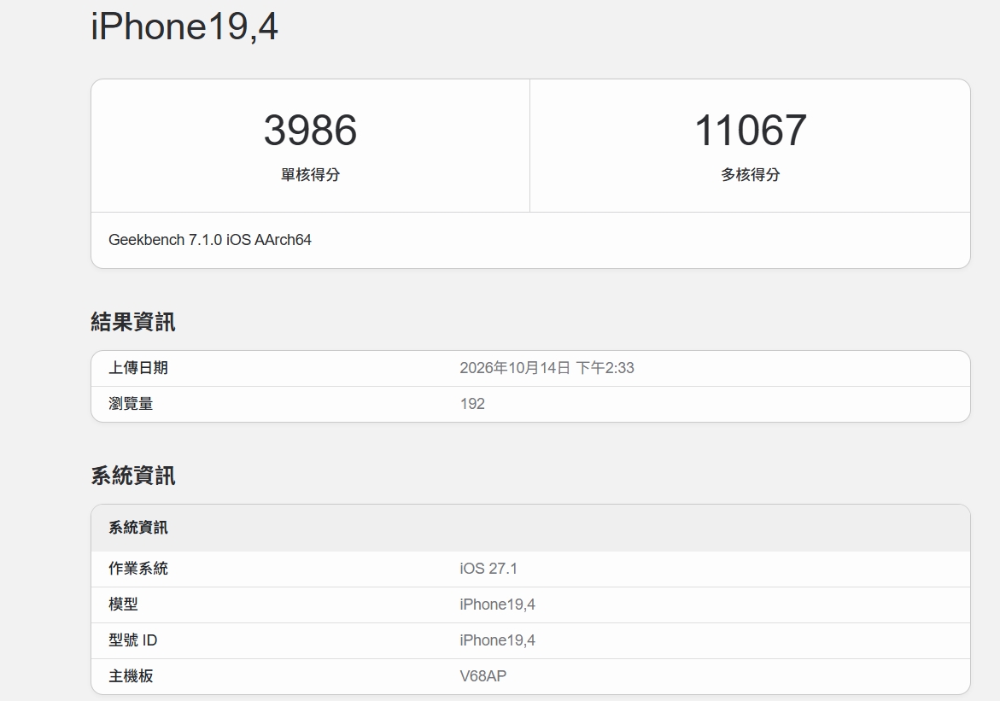Image resolution: width=1000 pixels, height=701 pixels.
Task: Select the upload date 2026年10月14日 下午2:33
Action: (x=547, y=368)
